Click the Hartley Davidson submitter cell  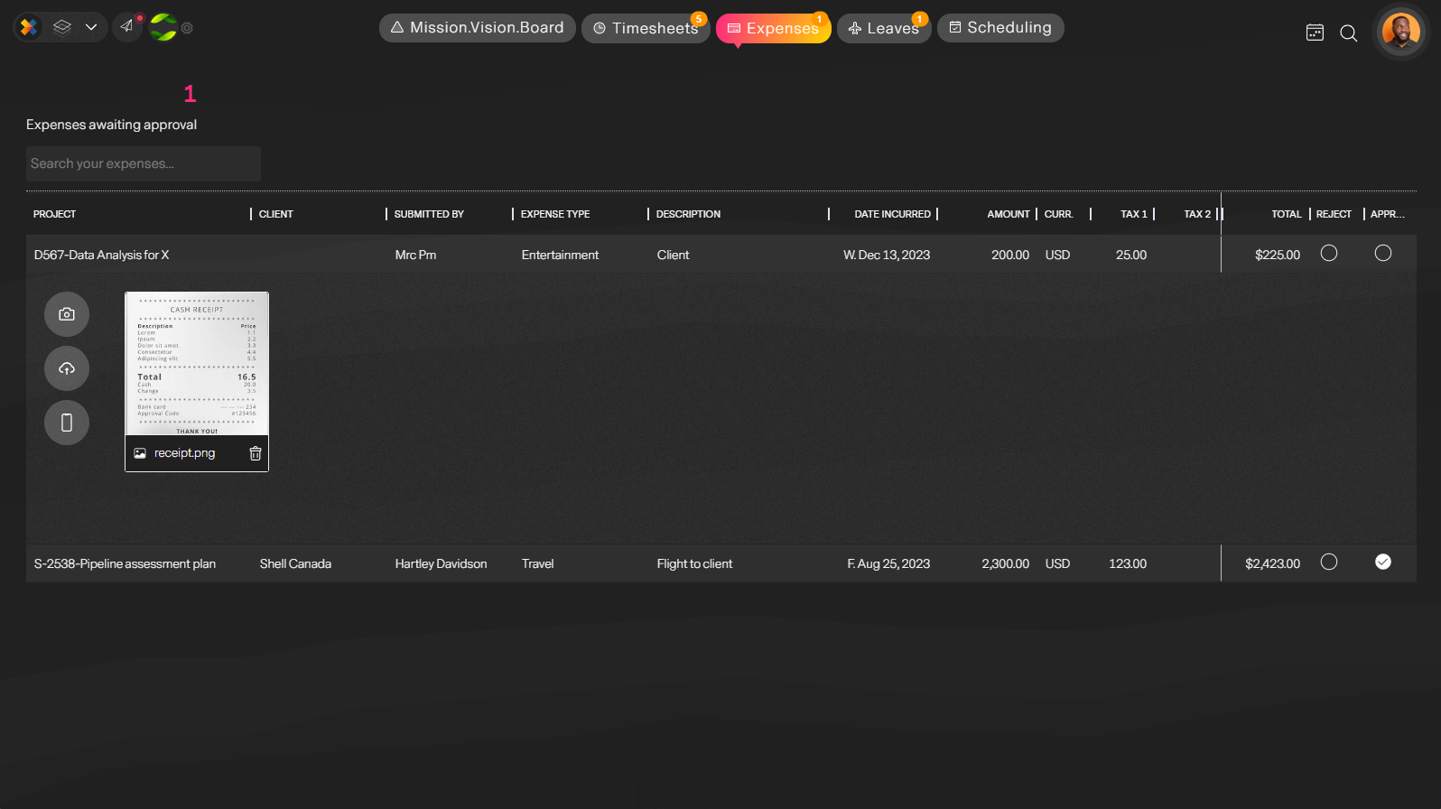coord(441,563)
